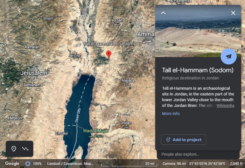Viewport: 245px width, 168px height.
Task: Select the Jerusalem map label
Action: tap(34, 73)
